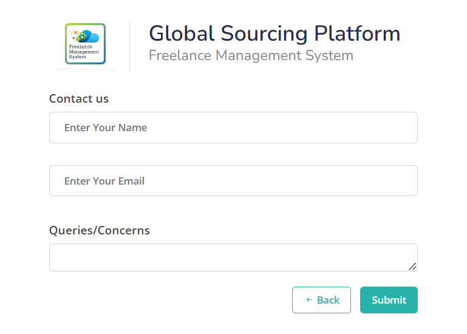Click the Global Sourcing Platform heading
This screenshot has width=467, height=334.
274,33
